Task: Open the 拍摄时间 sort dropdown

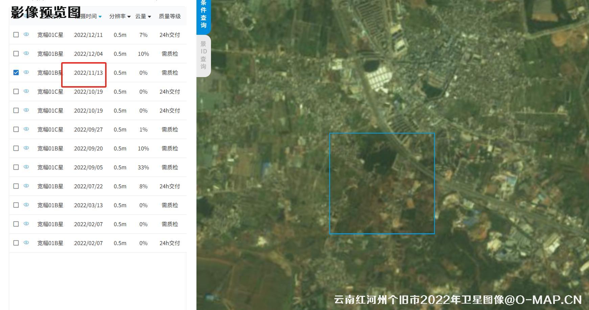Action: pos(89,16)
